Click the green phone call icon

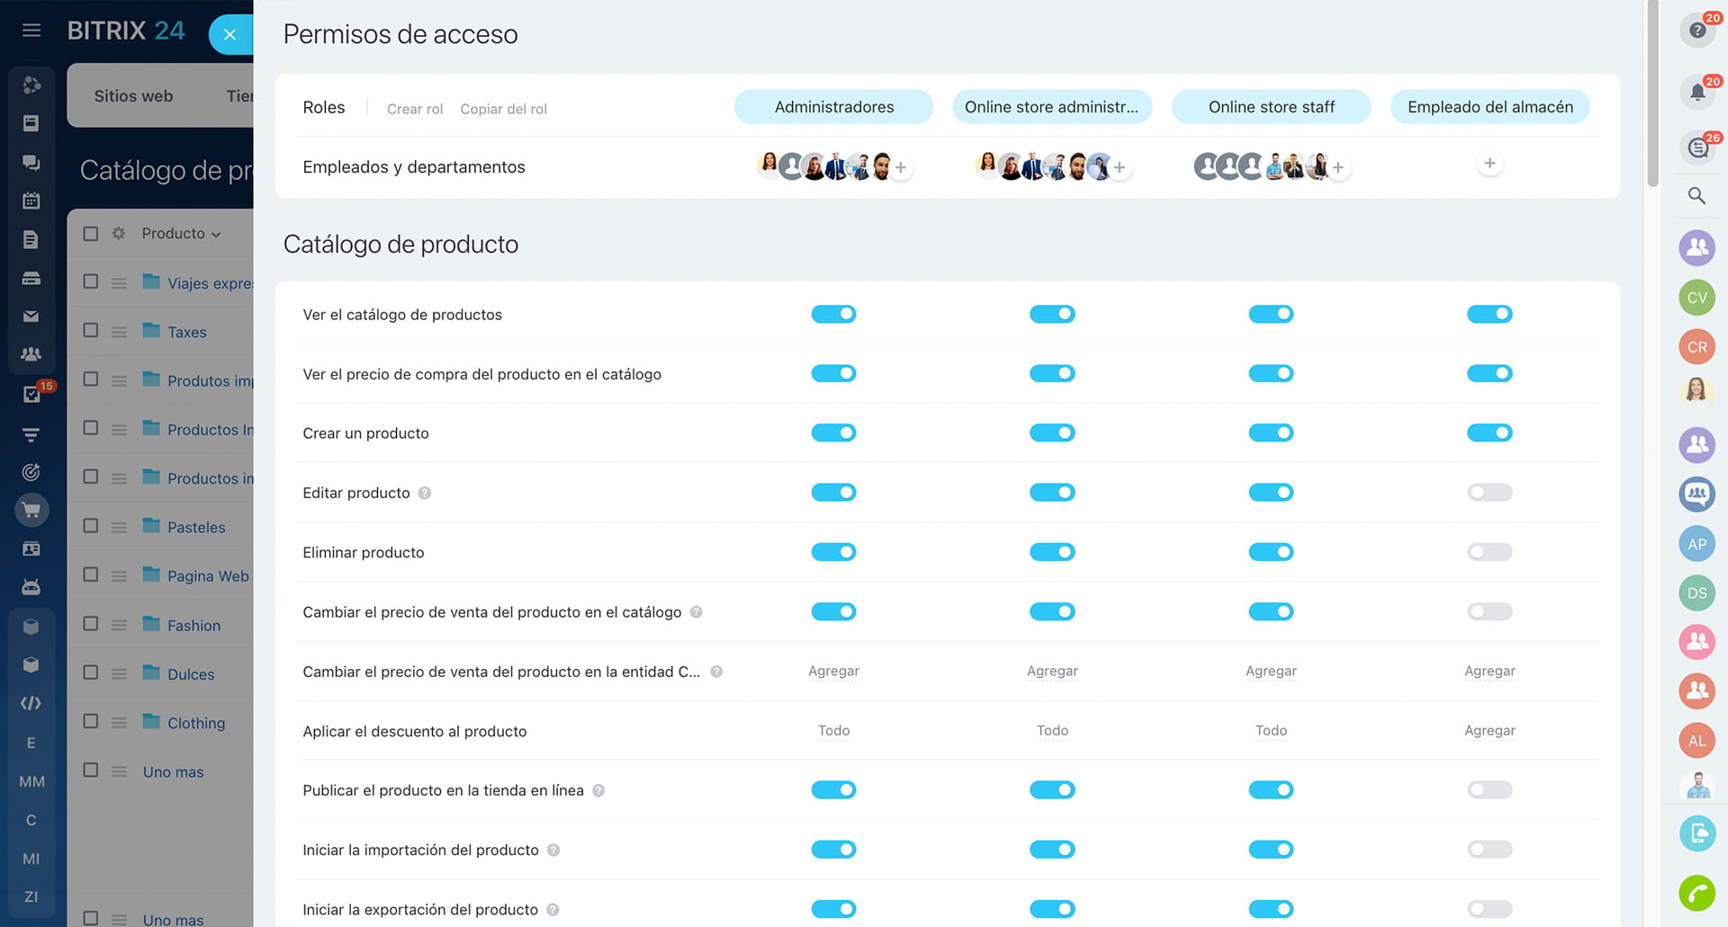[1696, 893]
